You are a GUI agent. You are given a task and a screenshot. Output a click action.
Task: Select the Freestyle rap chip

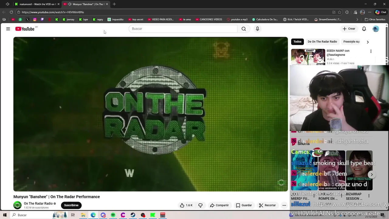[352, 42]
